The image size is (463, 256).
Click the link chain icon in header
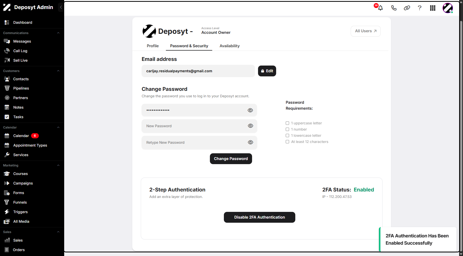tap(407, 8)
